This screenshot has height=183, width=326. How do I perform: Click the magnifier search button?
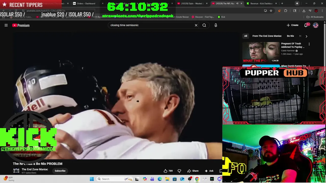[x=204, y=25]
